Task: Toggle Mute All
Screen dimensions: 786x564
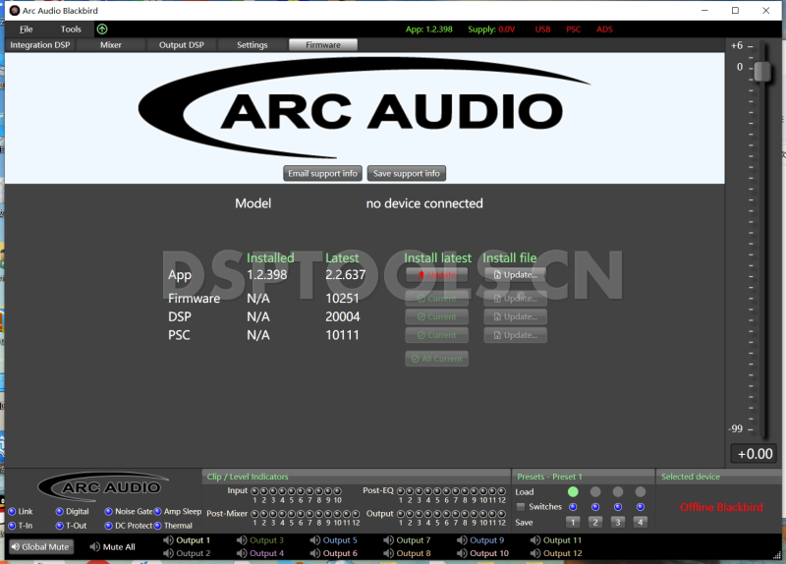Action: (113, 547)
